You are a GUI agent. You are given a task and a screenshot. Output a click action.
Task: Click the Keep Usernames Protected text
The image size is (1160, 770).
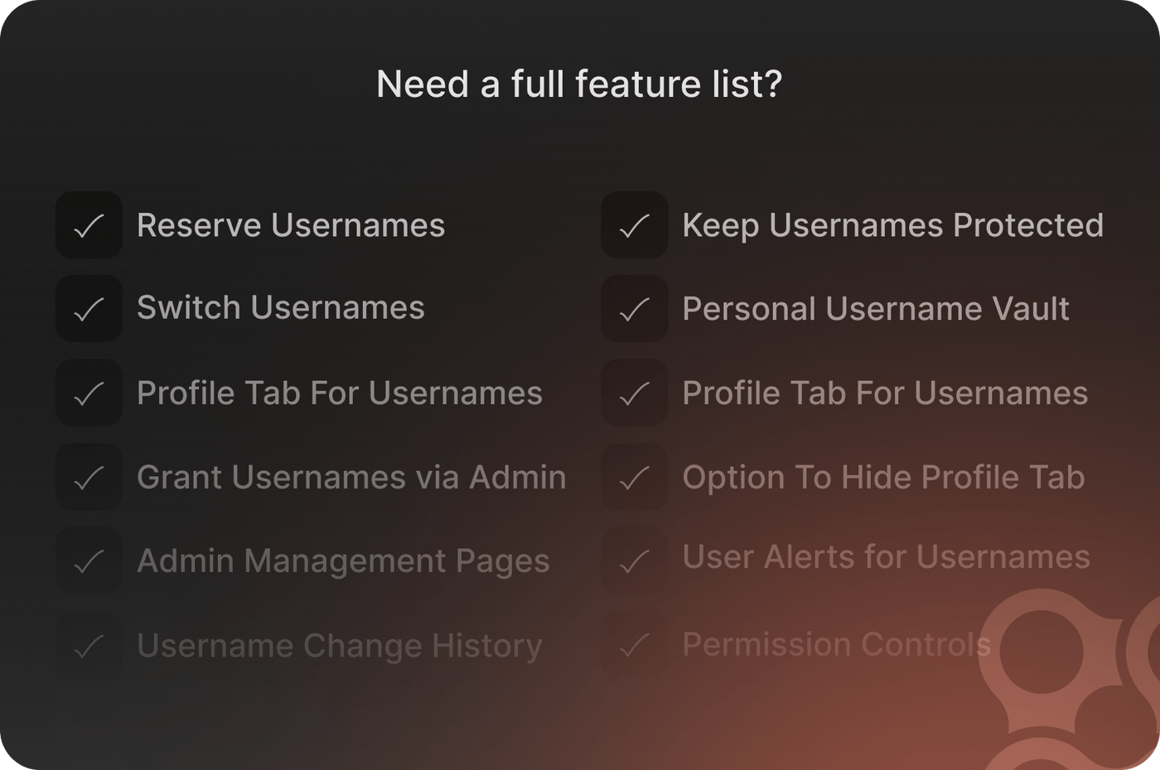pos(892,225)
